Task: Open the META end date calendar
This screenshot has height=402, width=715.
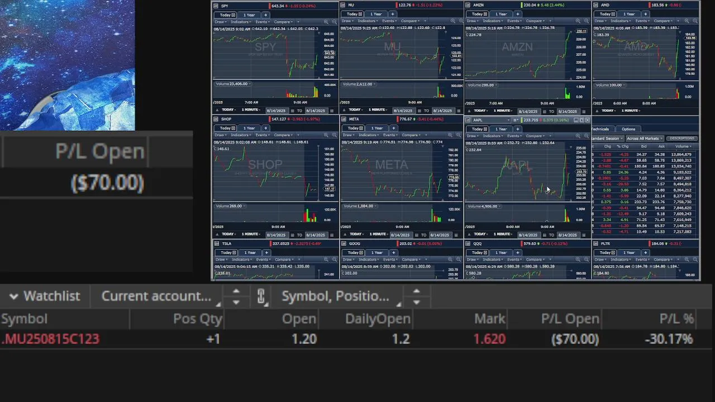Action: [456, 235]
